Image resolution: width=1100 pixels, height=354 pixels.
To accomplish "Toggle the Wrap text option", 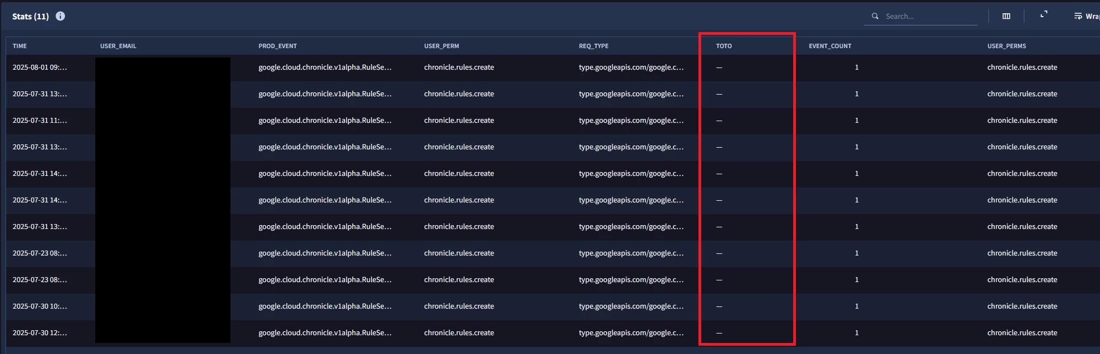I will point(1087,16).
